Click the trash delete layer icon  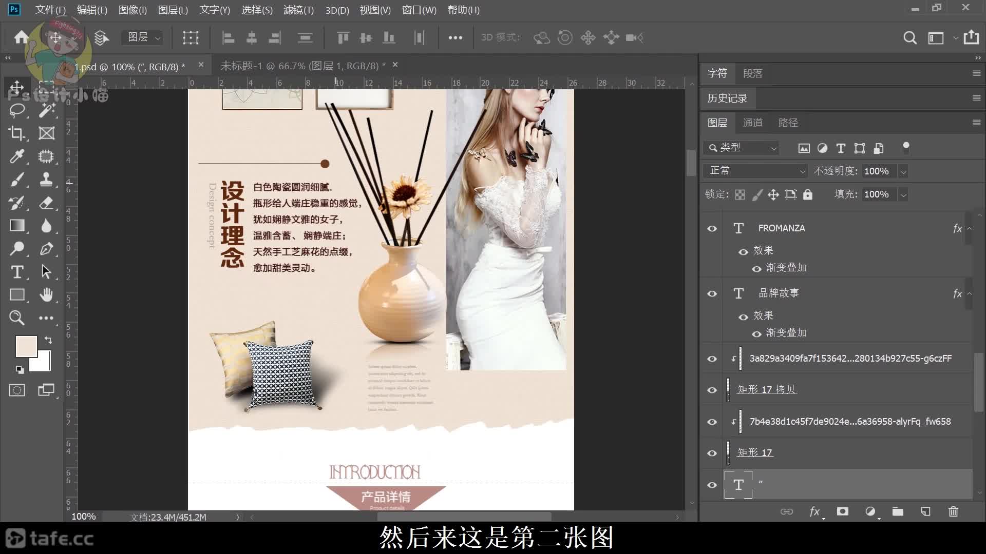pos(953,511)
